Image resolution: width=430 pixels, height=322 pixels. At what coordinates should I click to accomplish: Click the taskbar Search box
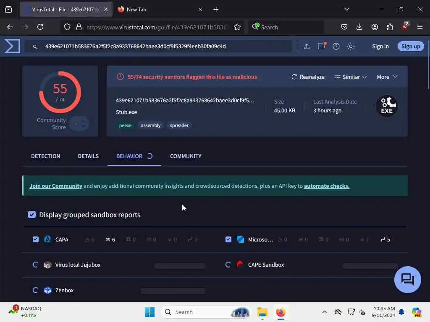206,312
